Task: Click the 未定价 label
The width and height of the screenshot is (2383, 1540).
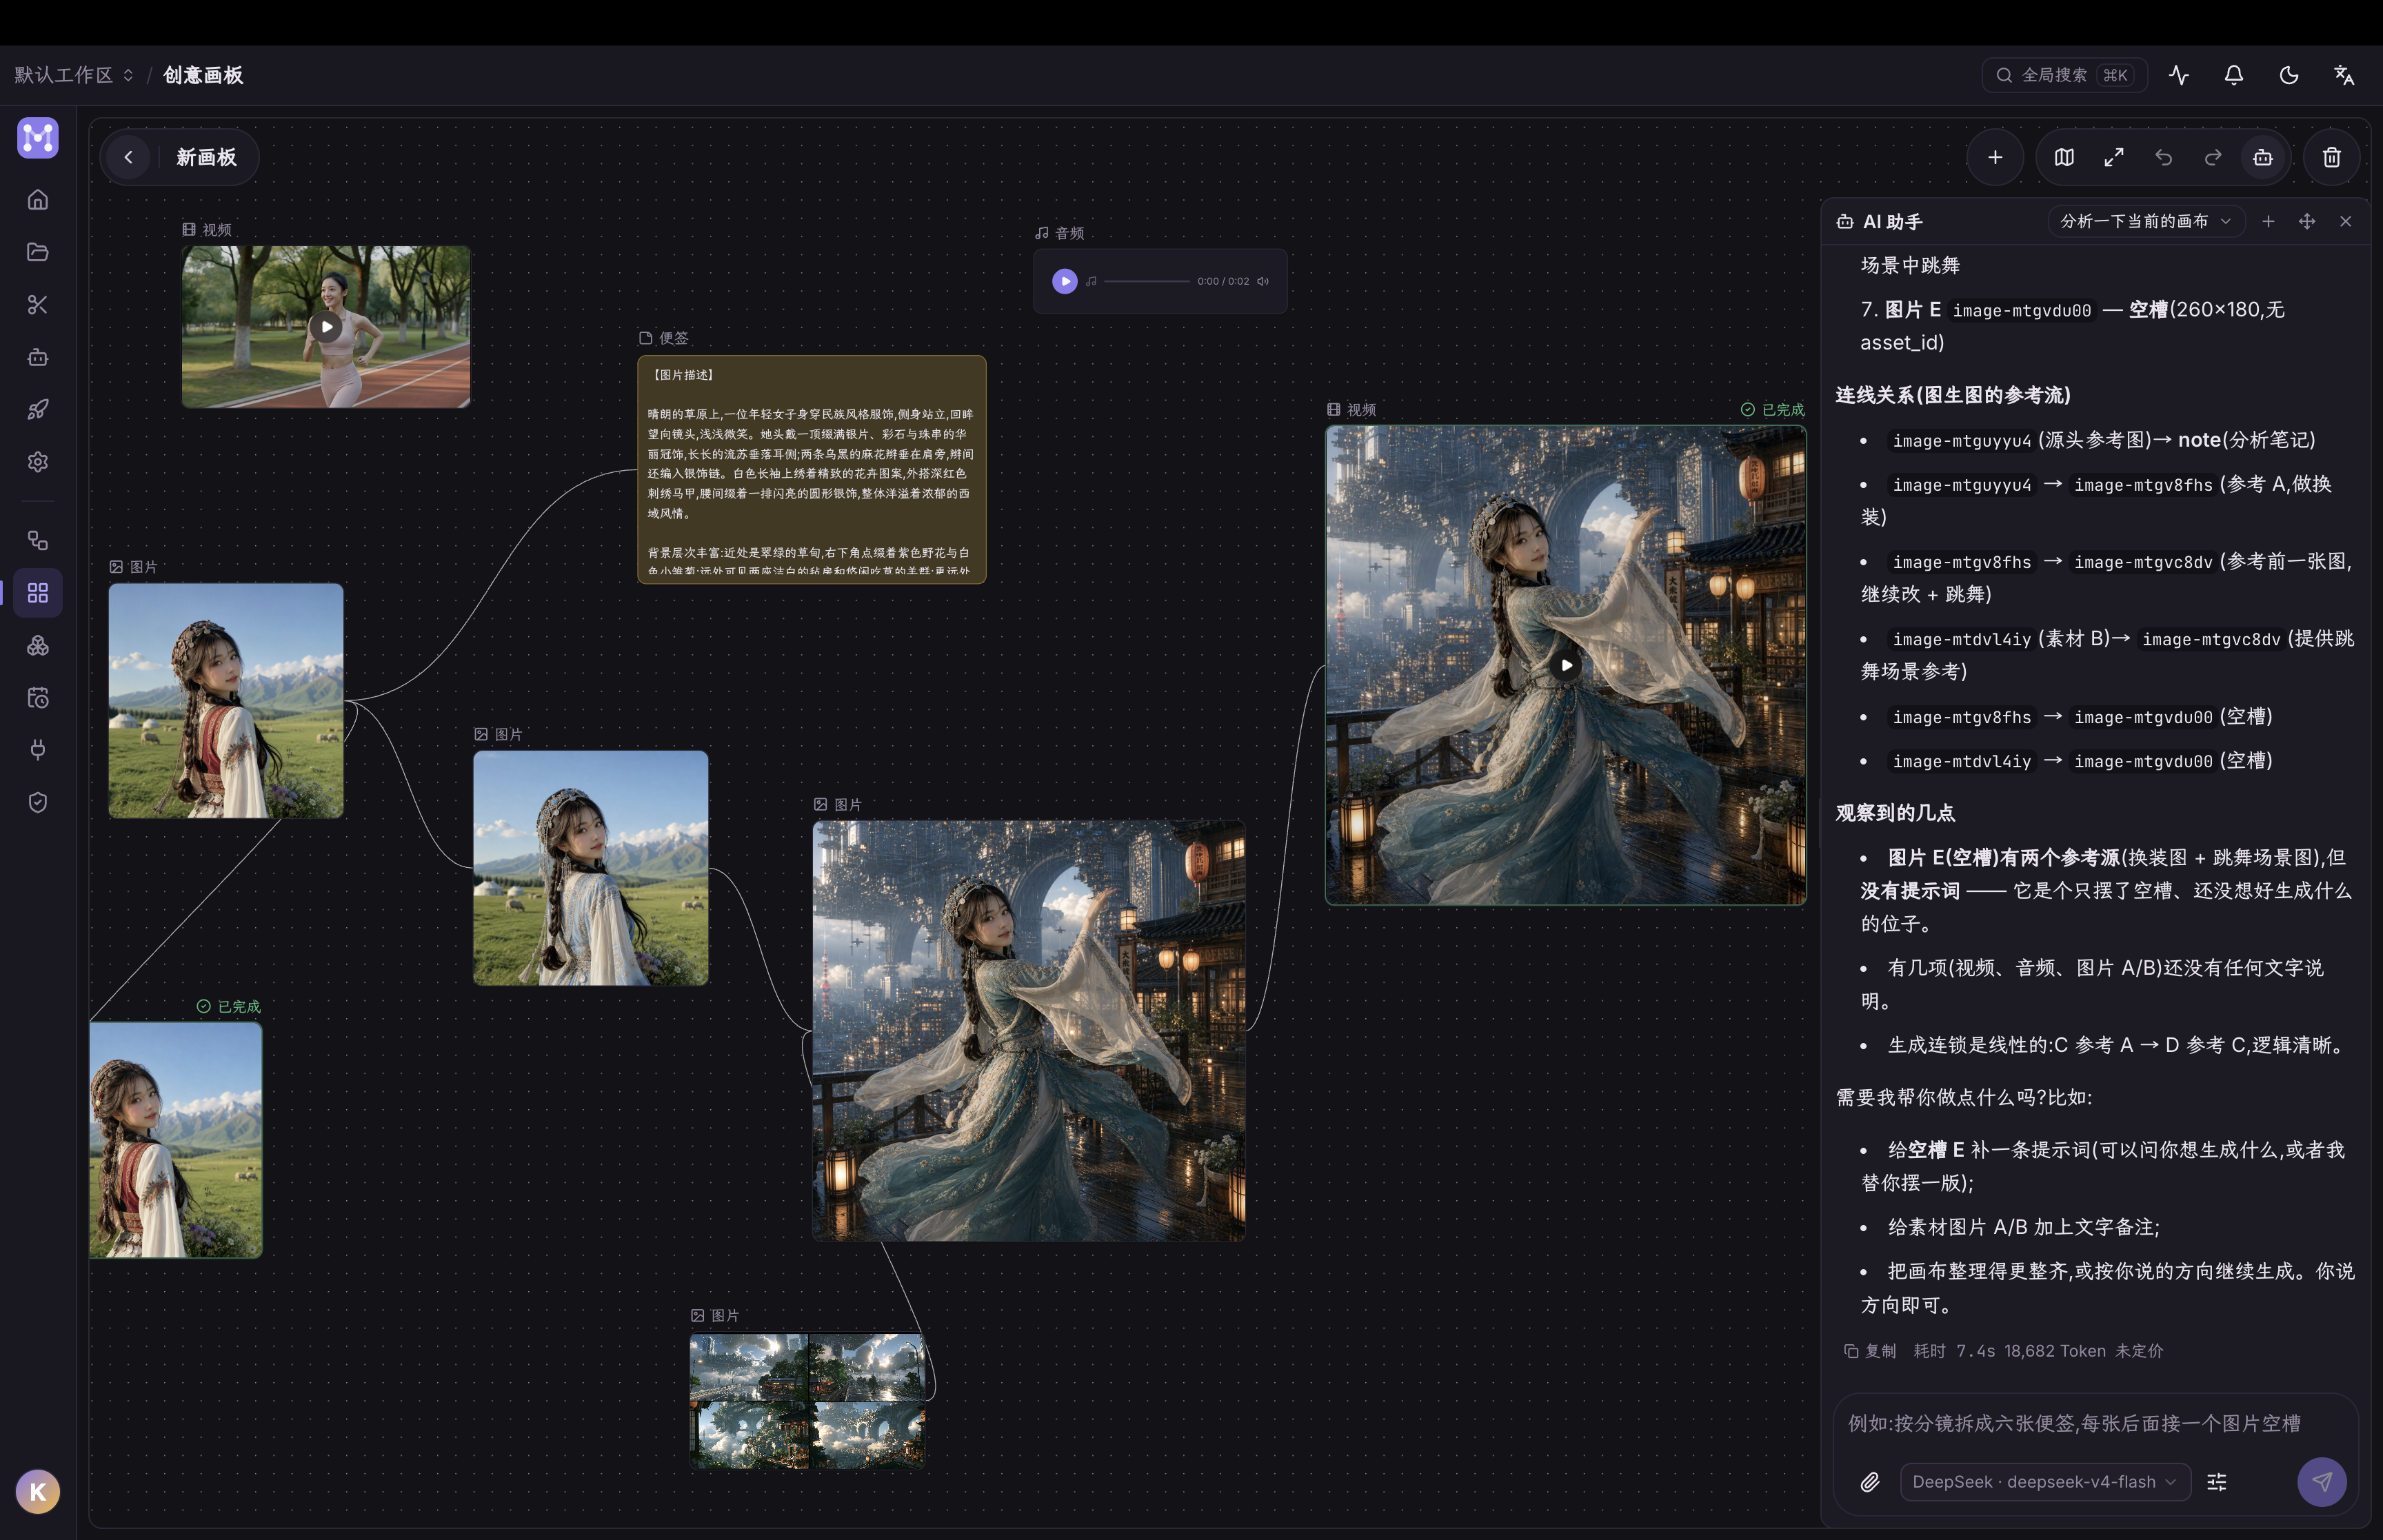Action: (x=2139, y=1351)
